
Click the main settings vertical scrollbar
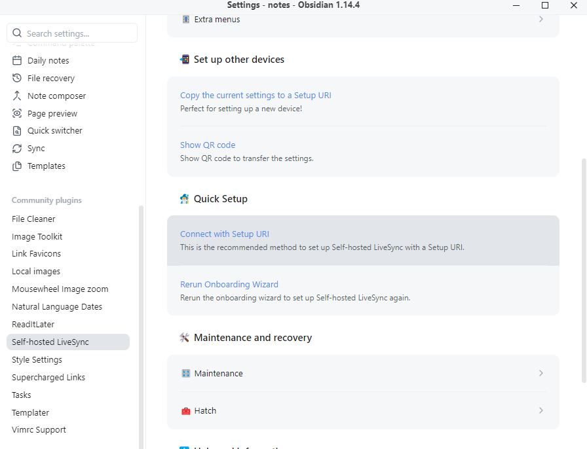click(584, 271)
